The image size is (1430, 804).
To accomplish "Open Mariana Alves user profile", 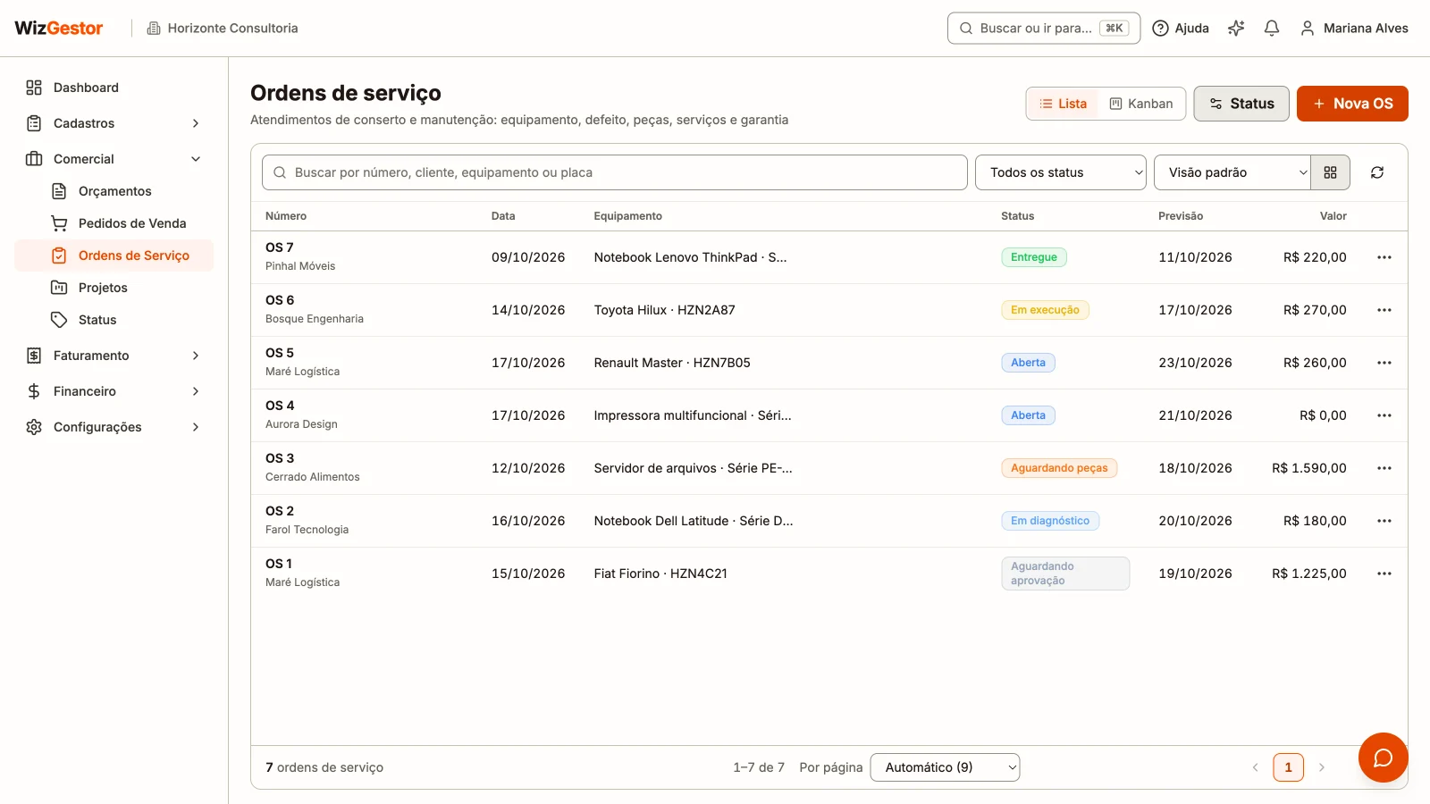I will (x=1354, y=29).
